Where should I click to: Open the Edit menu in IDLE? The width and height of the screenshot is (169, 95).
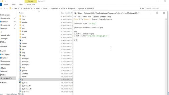click(79, 17)
